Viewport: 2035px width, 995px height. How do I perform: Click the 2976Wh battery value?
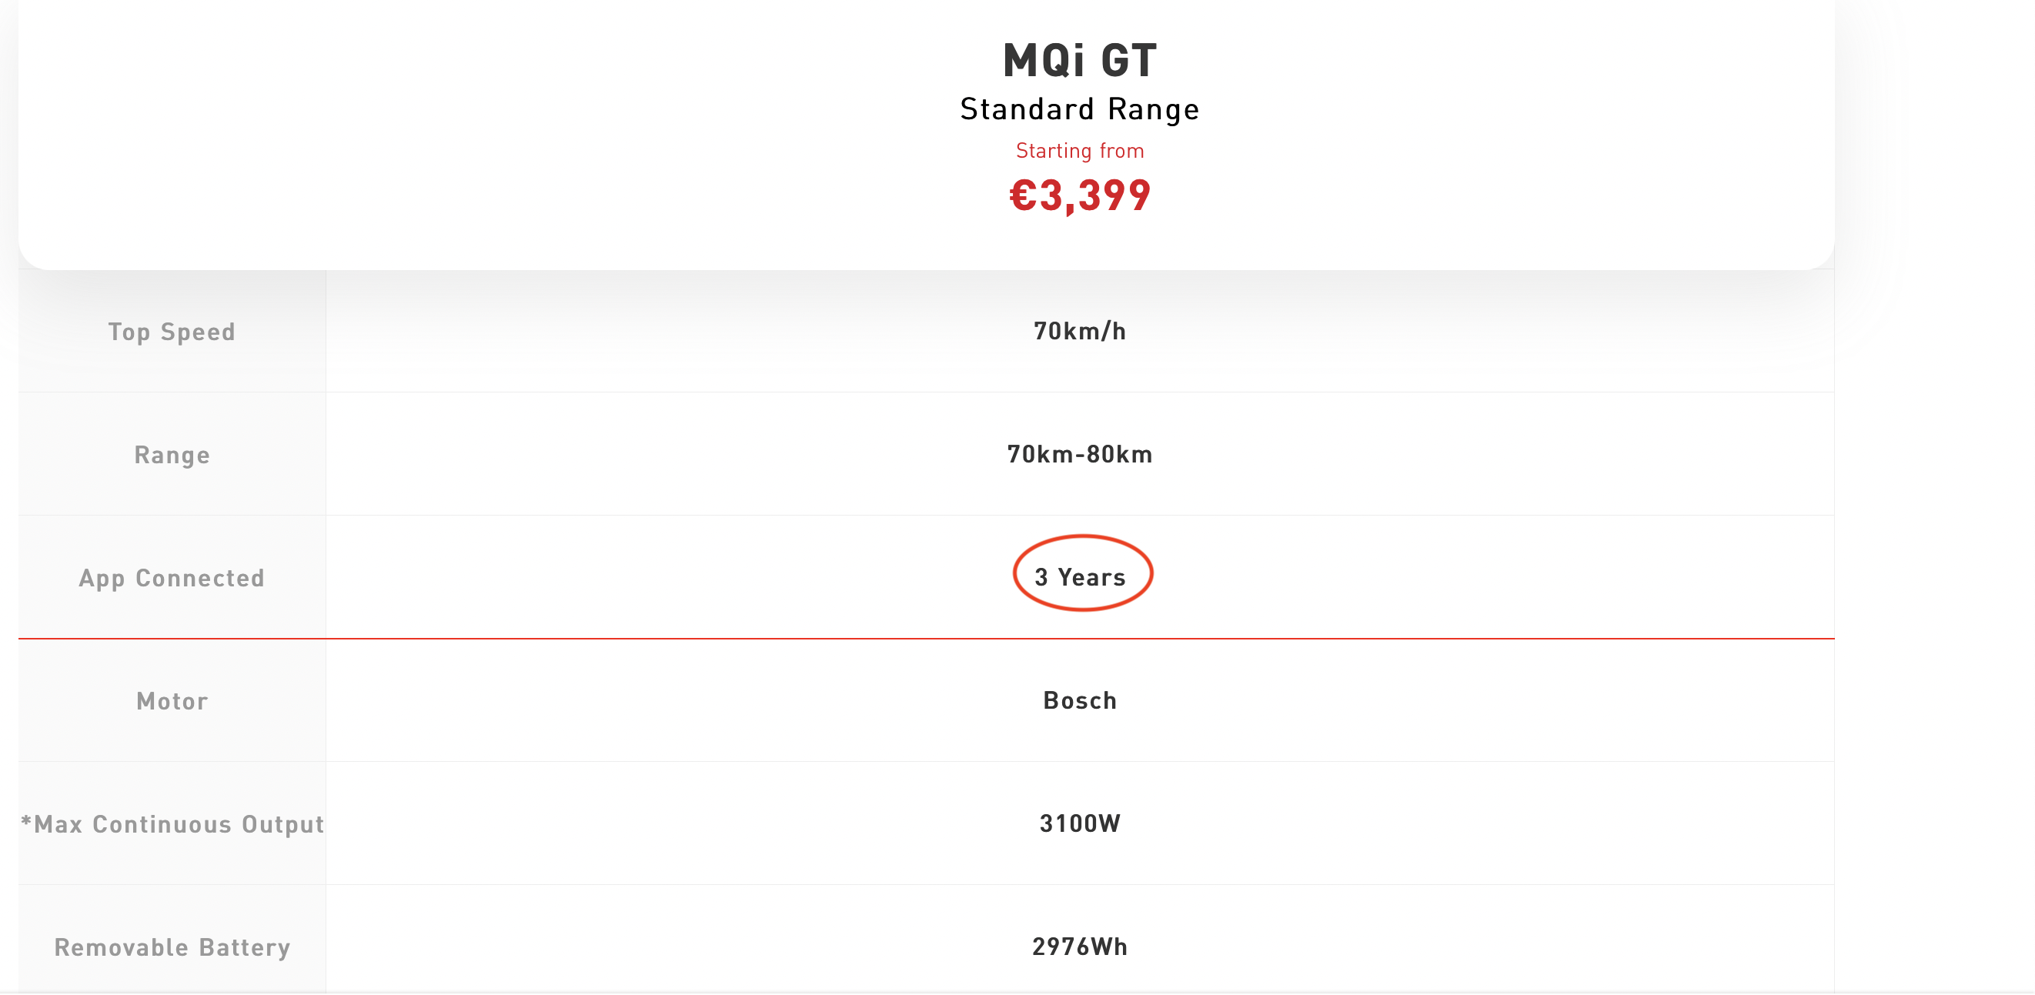click(x=1079, y=947)
